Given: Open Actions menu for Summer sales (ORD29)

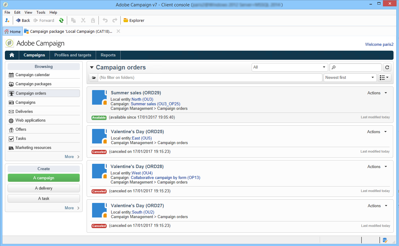Looking at the screenshot, I should (x=377, y=93).
